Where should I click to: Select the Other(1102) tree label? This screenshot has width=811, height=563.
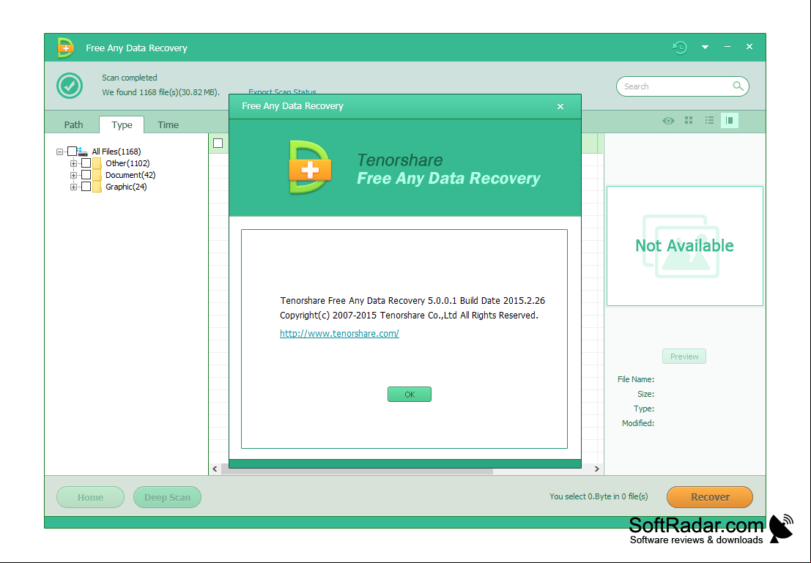(127, 163)
